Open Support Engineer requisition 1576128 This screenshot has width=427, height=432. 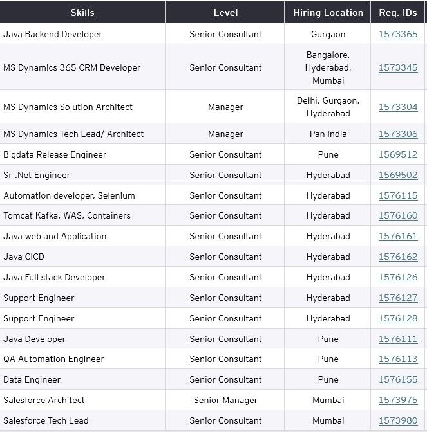point(398,318)
